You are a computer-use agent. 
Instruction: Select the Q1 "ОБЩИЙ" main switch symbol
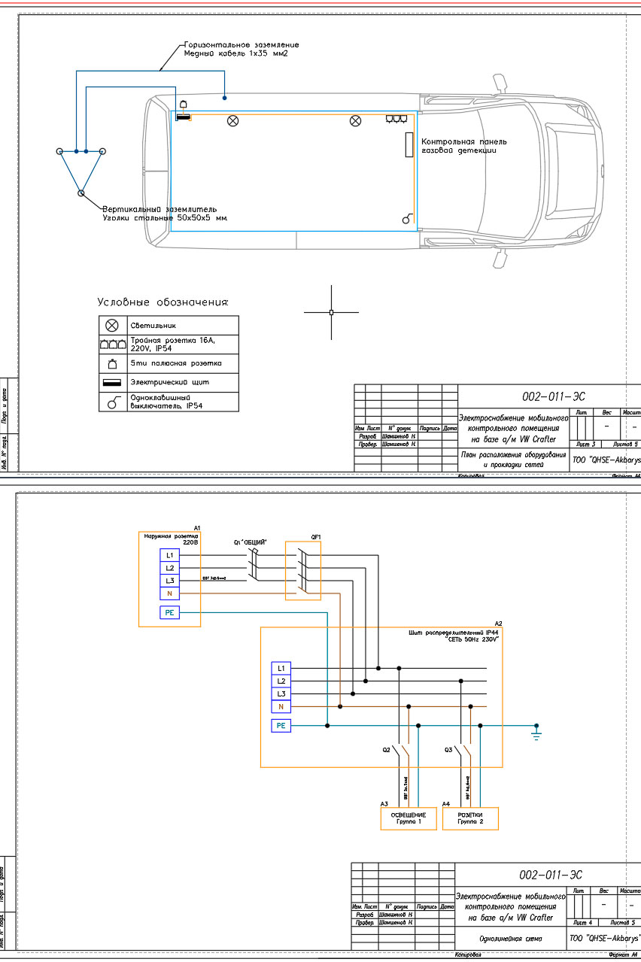[254, 566]
